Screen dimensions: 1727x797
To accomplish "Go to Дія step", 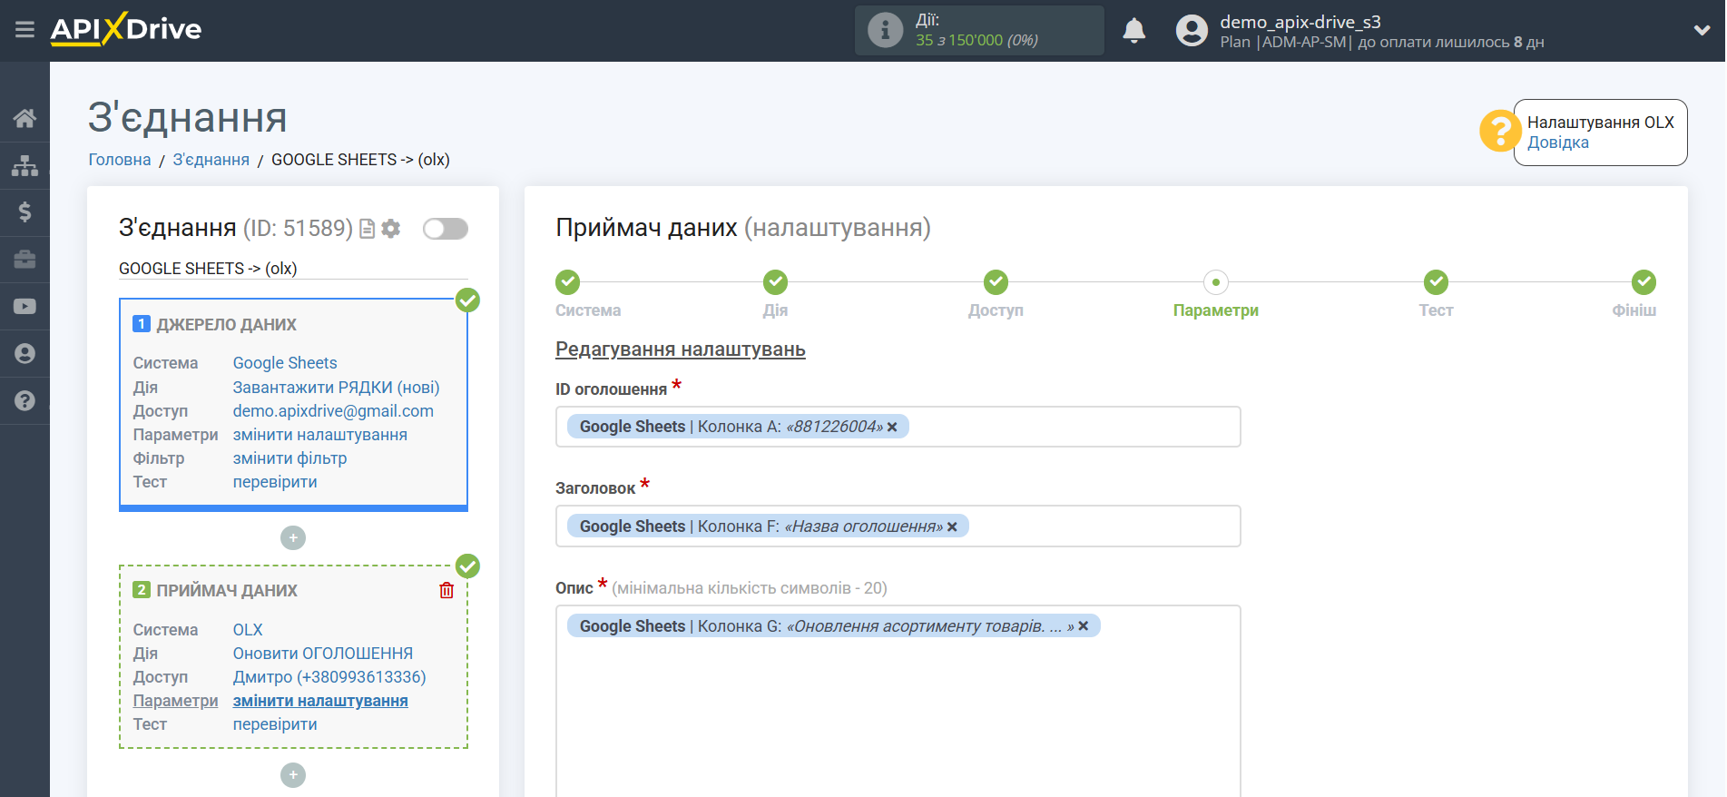I will tap(775, 282).
